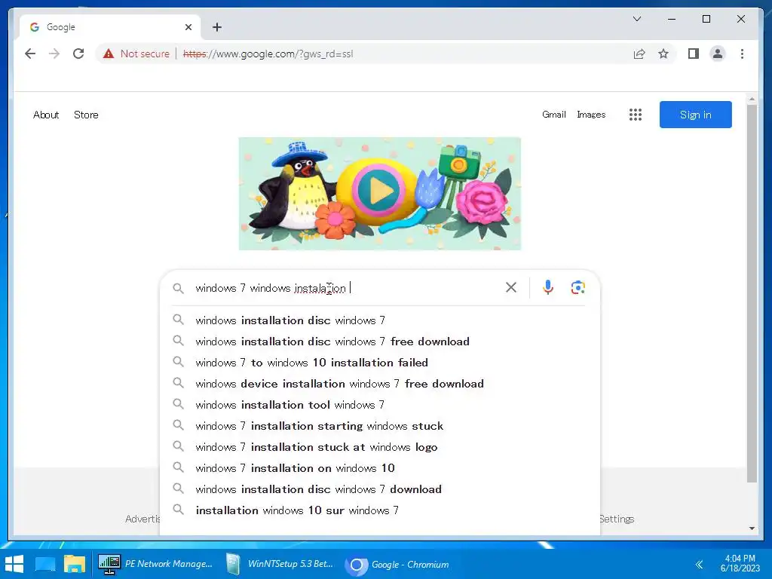Open the Store link
This screenshot has width=772, height=579.
click(x=86, y=115)
